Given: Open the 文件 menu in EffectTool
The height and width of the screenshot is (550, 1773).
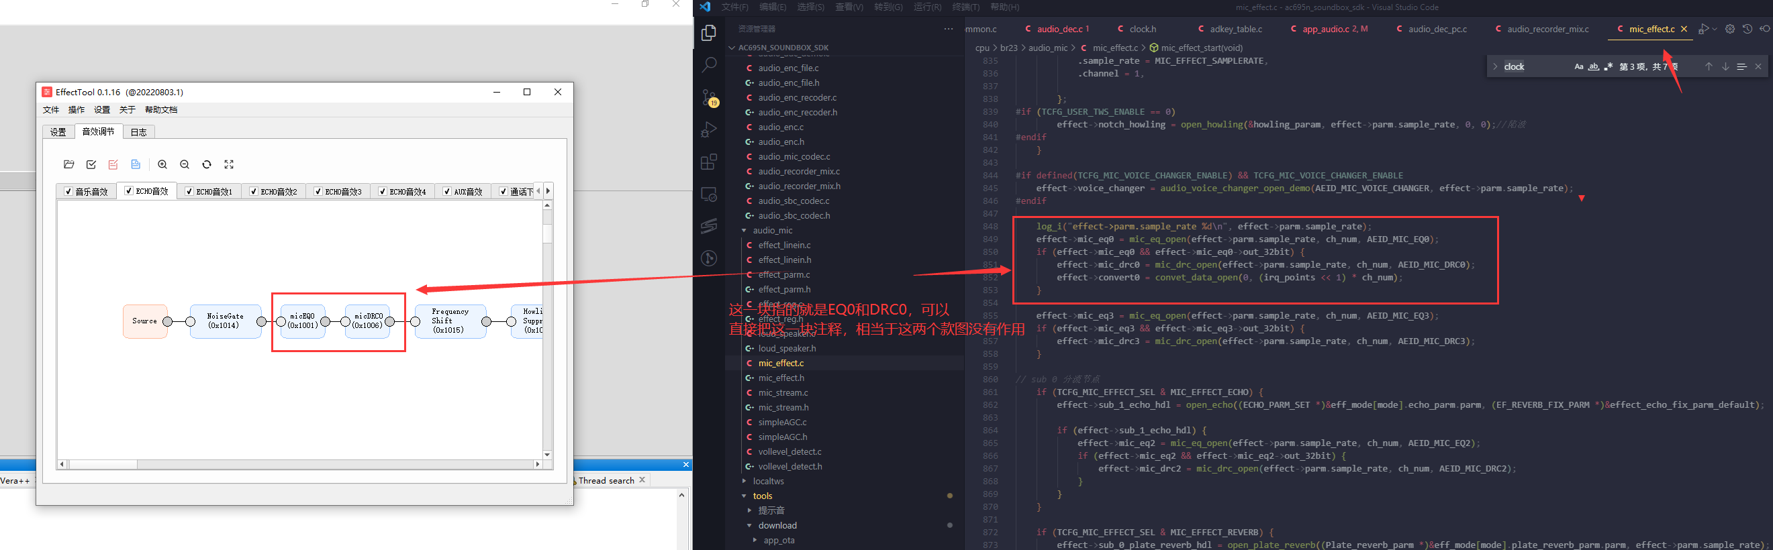Looking at the screenshot, I should click(51, 110).
